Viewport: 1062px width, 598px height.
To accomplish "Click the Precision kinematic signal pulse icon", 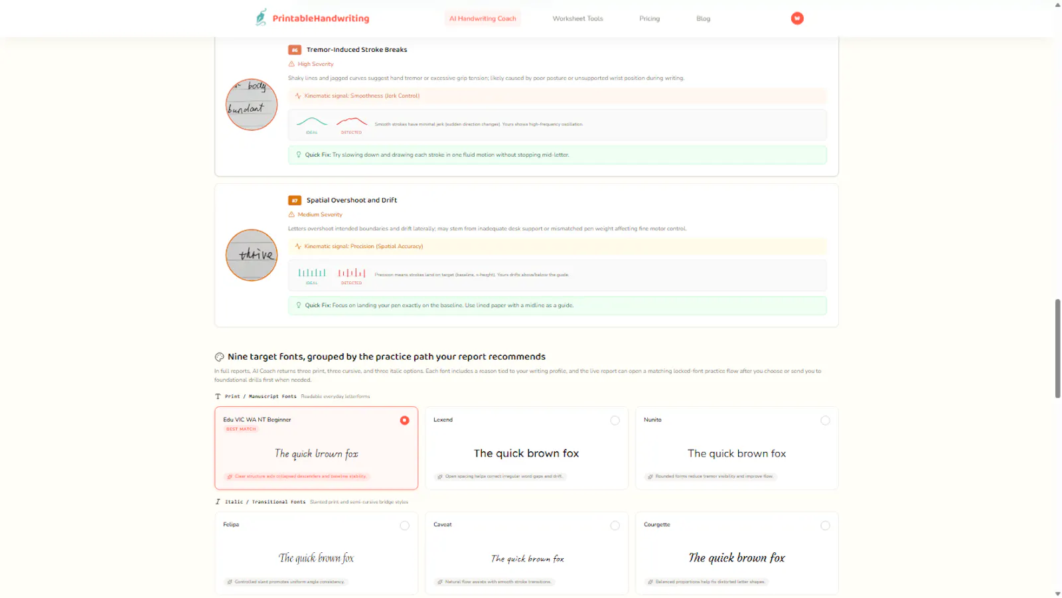I will coord(298,247).
